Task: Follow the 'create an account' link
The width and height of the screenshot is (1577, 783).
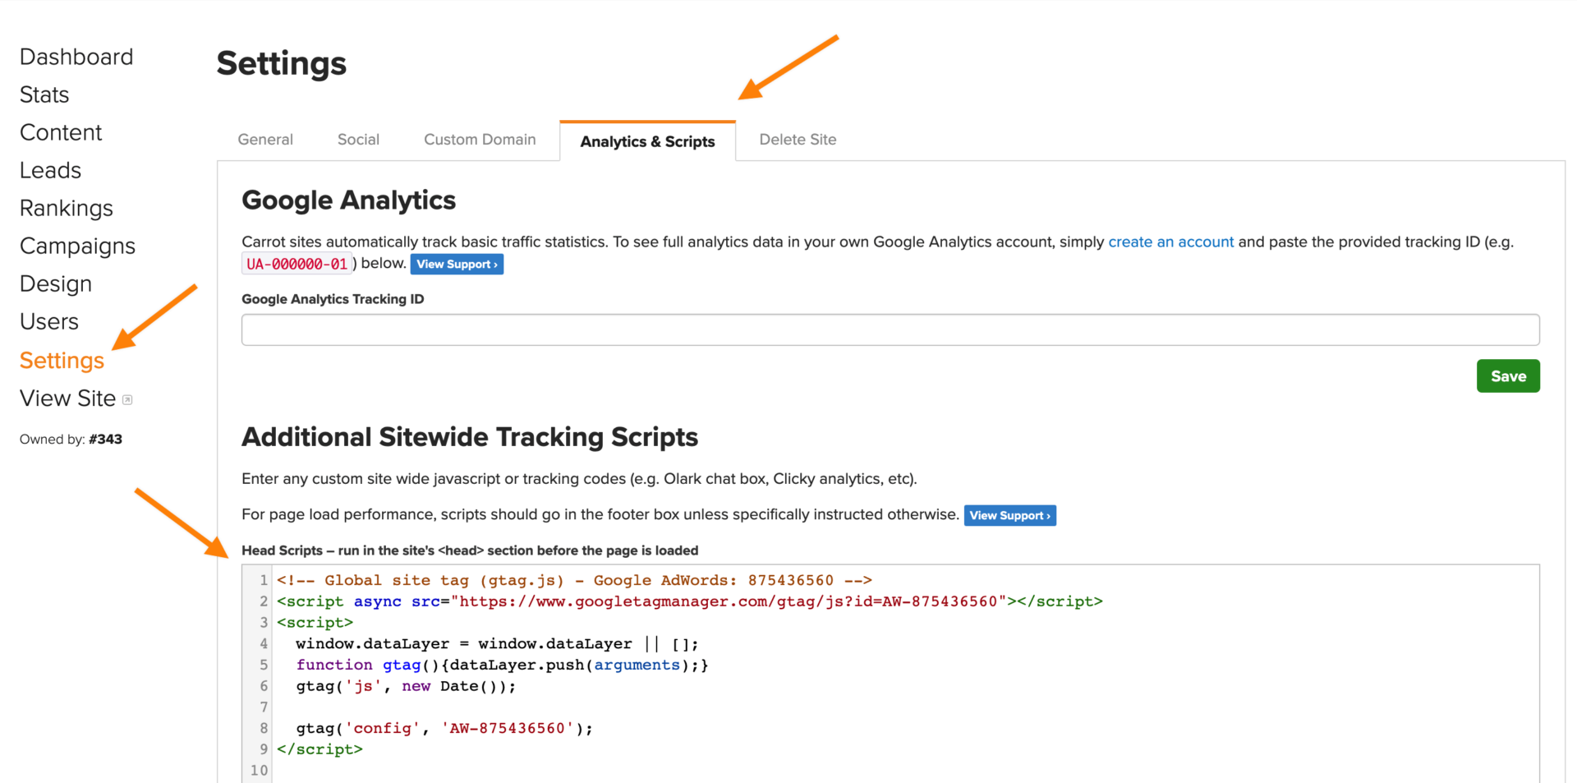Action: click(x=1170, y=242)
